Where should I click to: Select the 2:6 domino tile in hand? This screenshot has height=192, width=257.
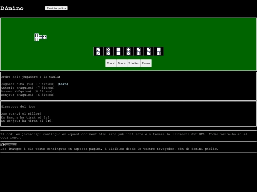(x=138, y=52)
